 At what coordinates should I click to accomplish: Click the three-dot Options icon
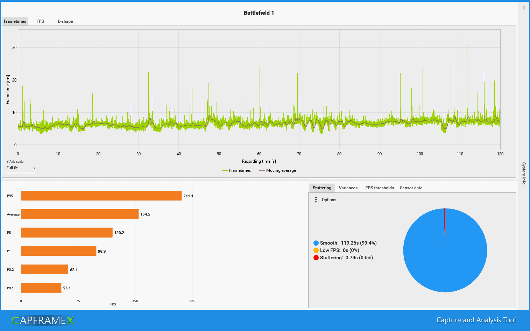point(316,200)
